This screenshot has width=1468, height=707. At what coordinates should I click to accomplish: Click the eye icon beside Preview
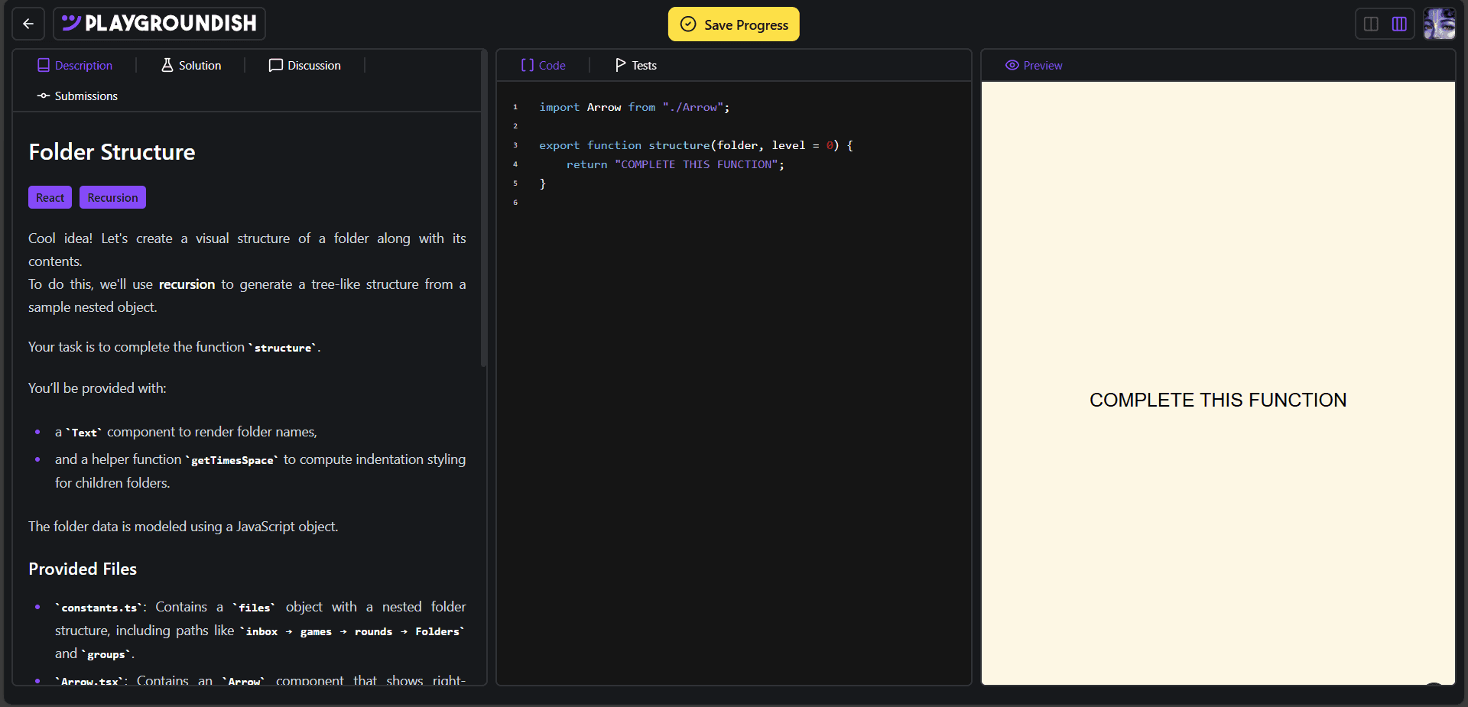tap(1012, 66)
